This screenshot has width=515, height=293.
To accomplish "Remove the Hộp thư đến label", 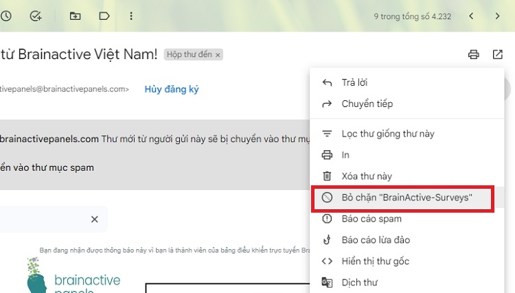I will (x=218, y=55).
